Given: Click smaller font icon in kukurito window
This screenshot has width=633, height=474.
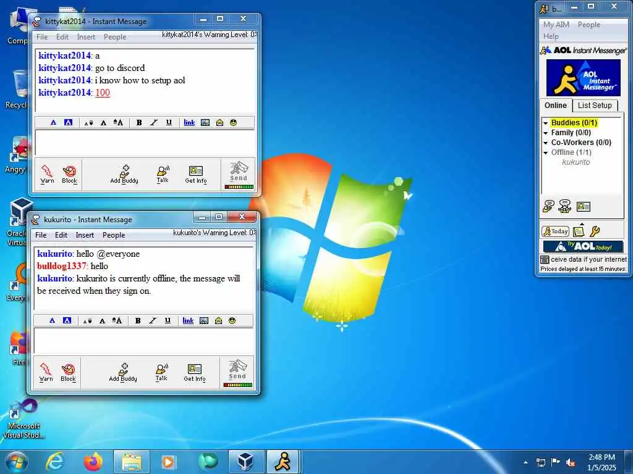Looking at the screenshot, I should [x=87, y=321].
